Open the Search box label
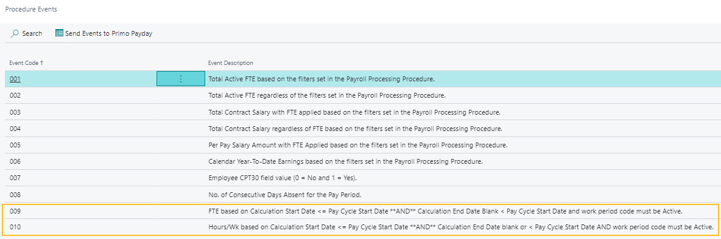This screenshot has width=721, height=239. tap(32, 33)
